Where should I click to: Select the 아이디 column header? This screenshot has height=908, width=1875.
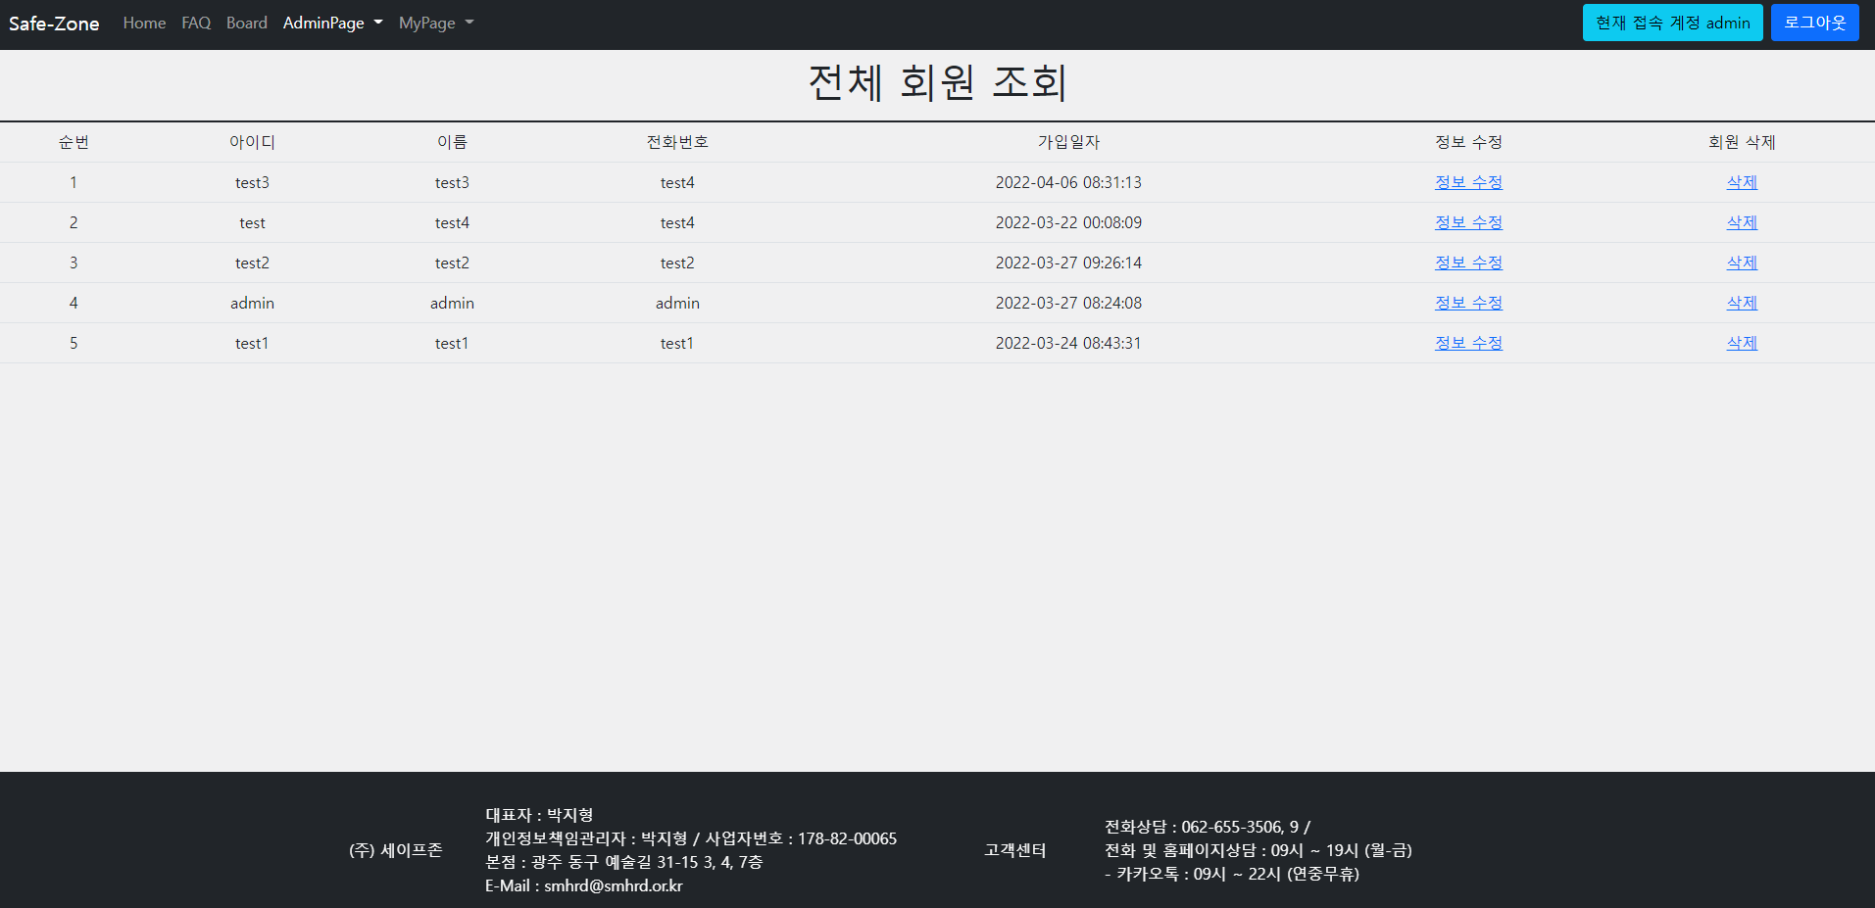point(252,142)
